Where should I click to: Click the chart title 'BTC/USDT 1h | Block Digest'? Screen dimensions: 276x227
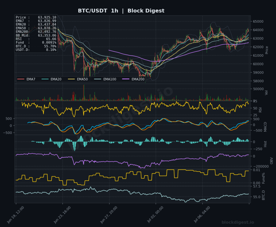coord(121,11)
